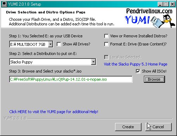
Task: Minimize the YUMI Setup window
Action: 160,4
